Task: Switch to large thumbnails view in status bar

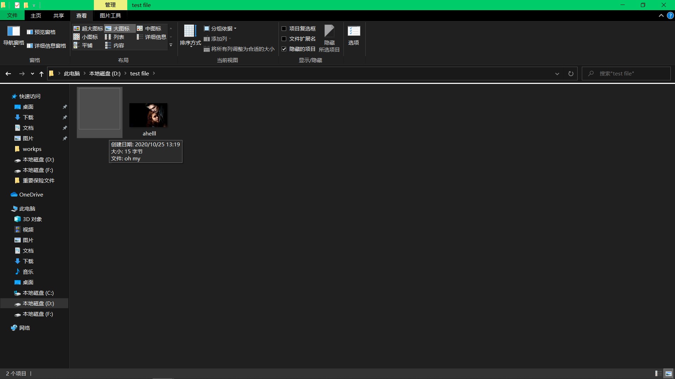Action: pyautogui.click(x=668, y=373)
